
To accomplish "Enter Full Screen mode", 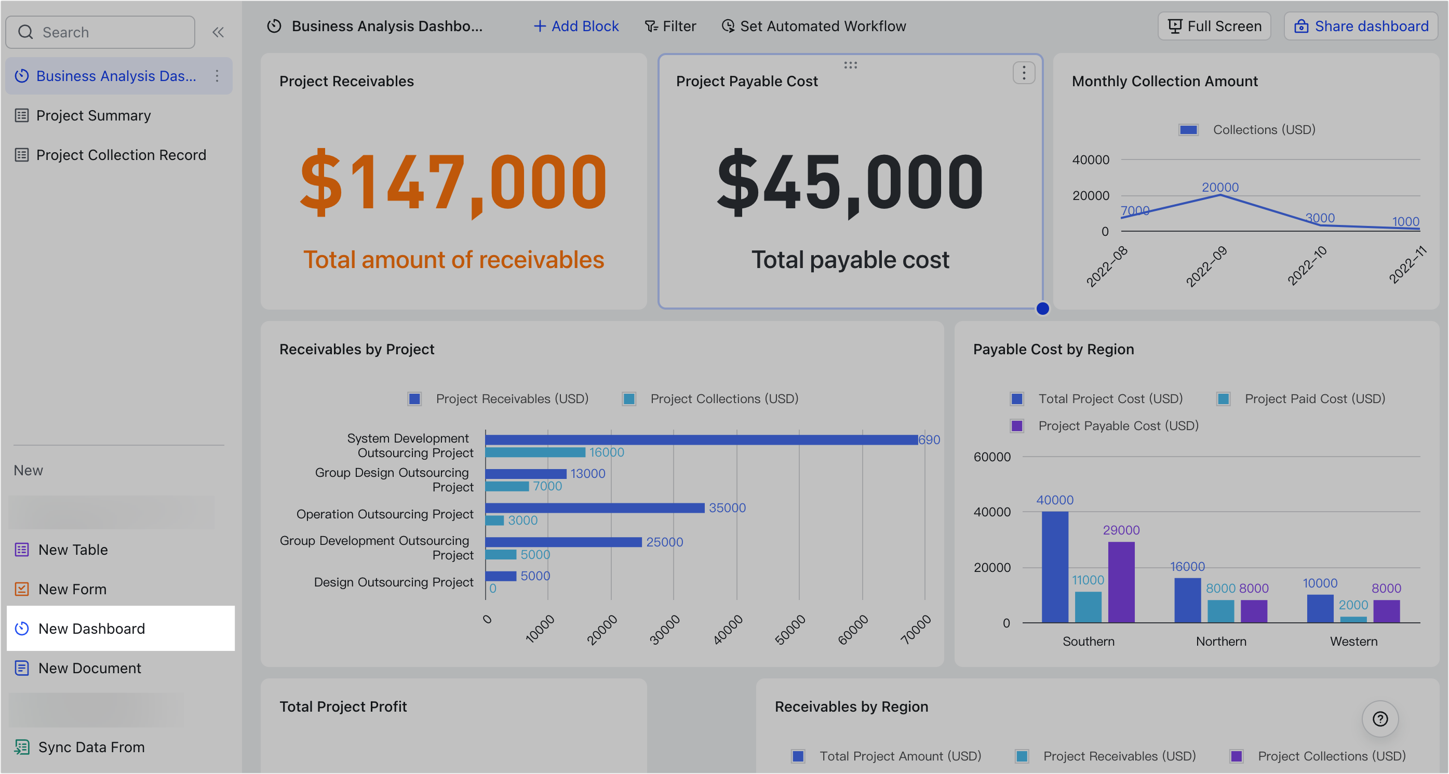I will (x=1214, y=26).
